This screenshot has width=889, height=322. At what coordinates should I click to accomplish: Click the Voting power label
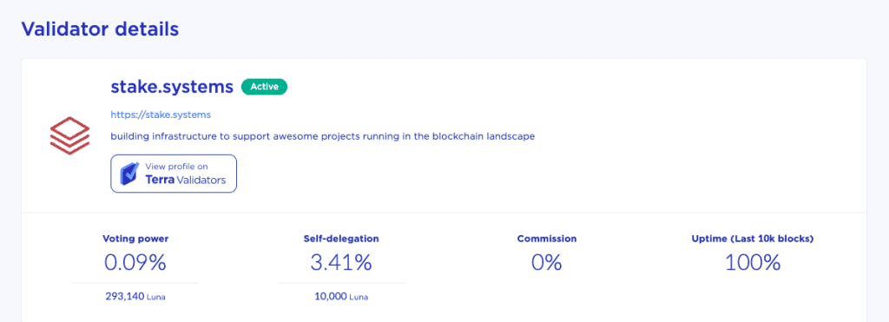[x=135, y=239]
